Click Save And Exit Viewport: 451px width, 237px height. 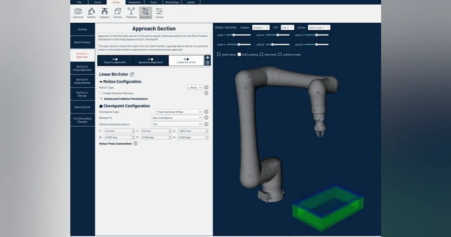[x=82, y=107]
